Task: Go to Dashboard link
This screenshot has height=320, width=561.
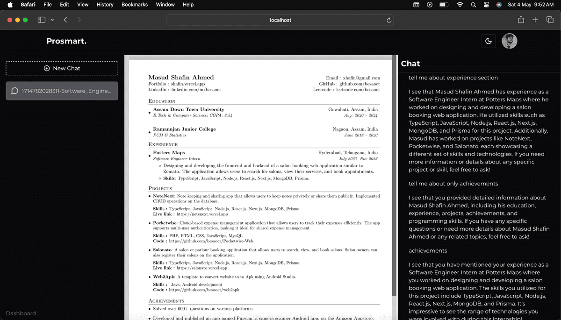Action: pyautogui.click(x=21, y=313)
